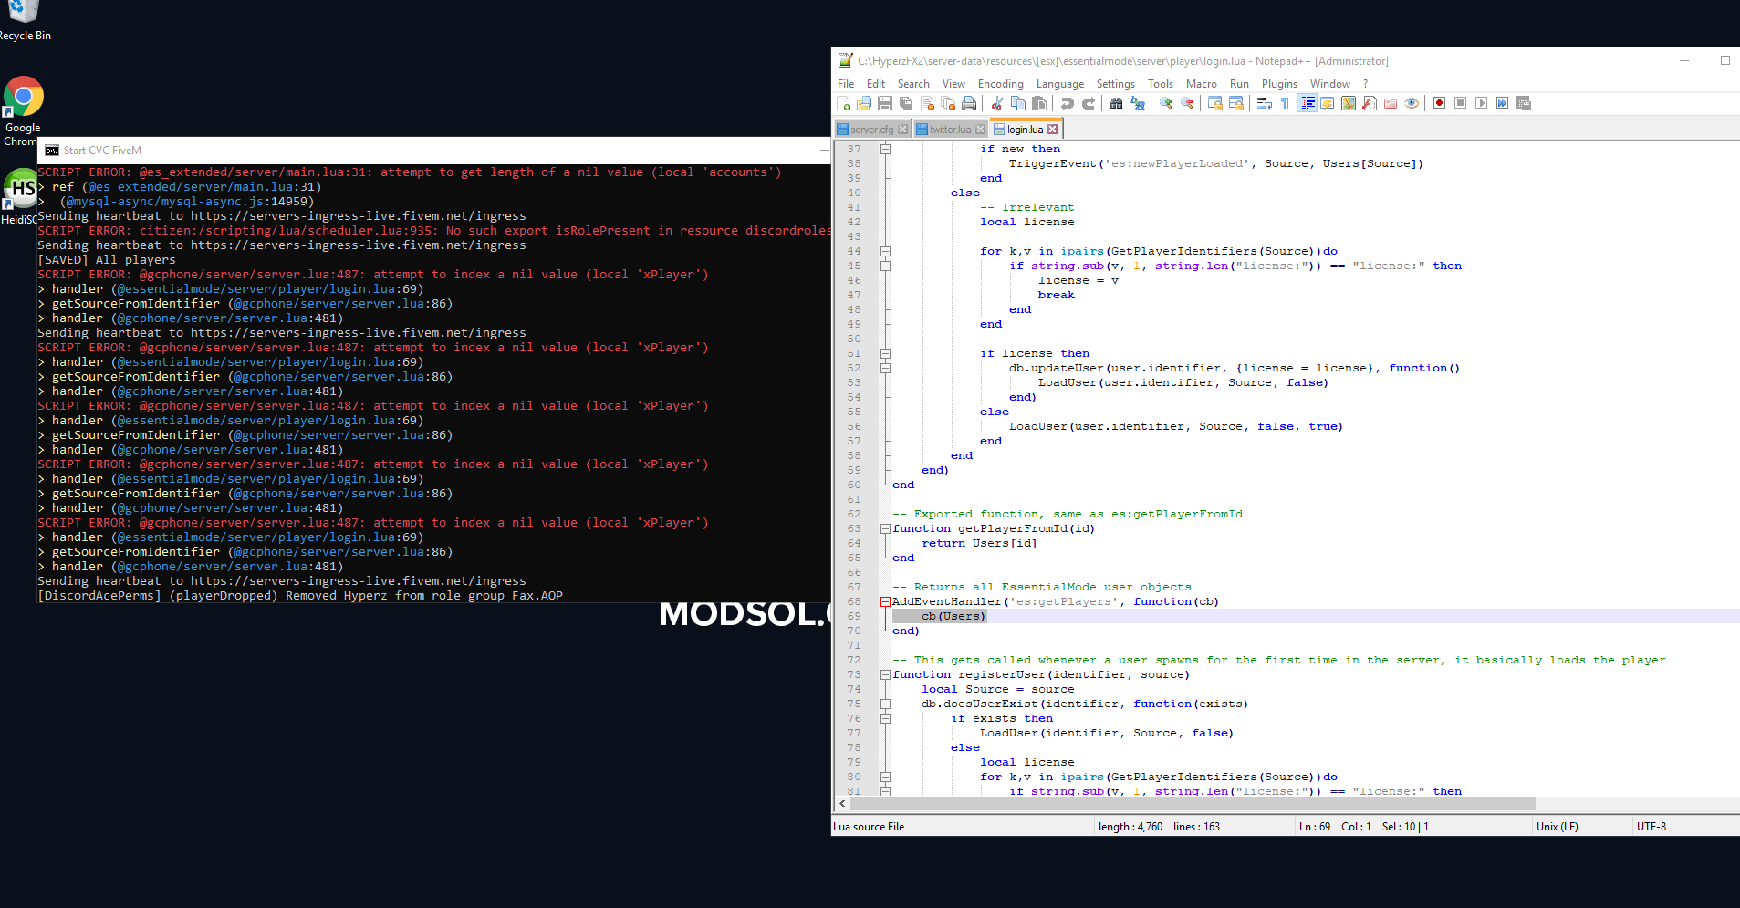Click the Print toolbar icon
The height and width of the screenshot is (908, 1740).
tap(969, 103)
